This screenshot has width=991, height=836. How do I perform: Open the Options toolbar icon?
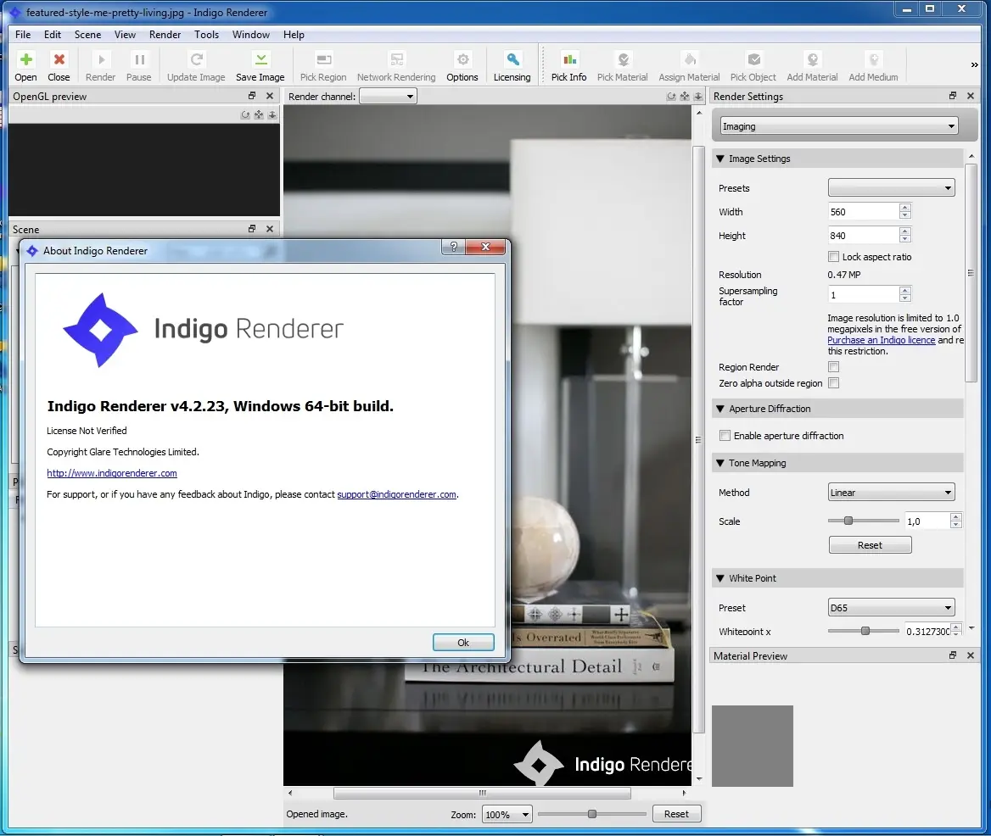pos(462,66)
